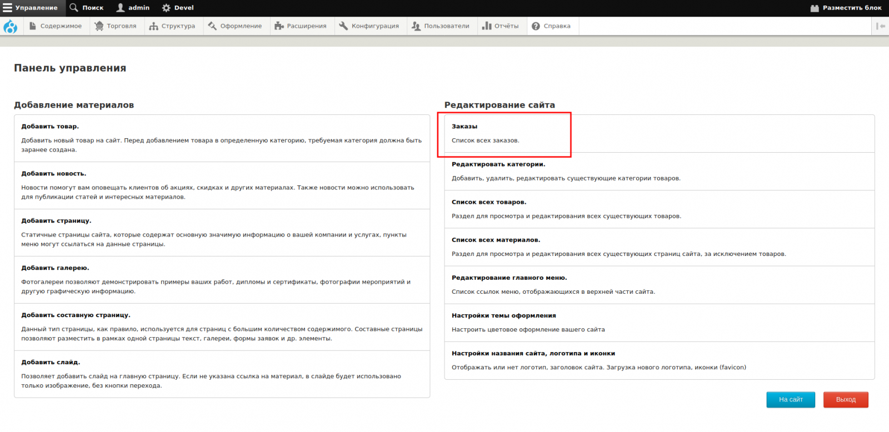This screenshot has height=432, width=889.
Task: Click the people icon beside Пользователи
Action: coord(416,26)
